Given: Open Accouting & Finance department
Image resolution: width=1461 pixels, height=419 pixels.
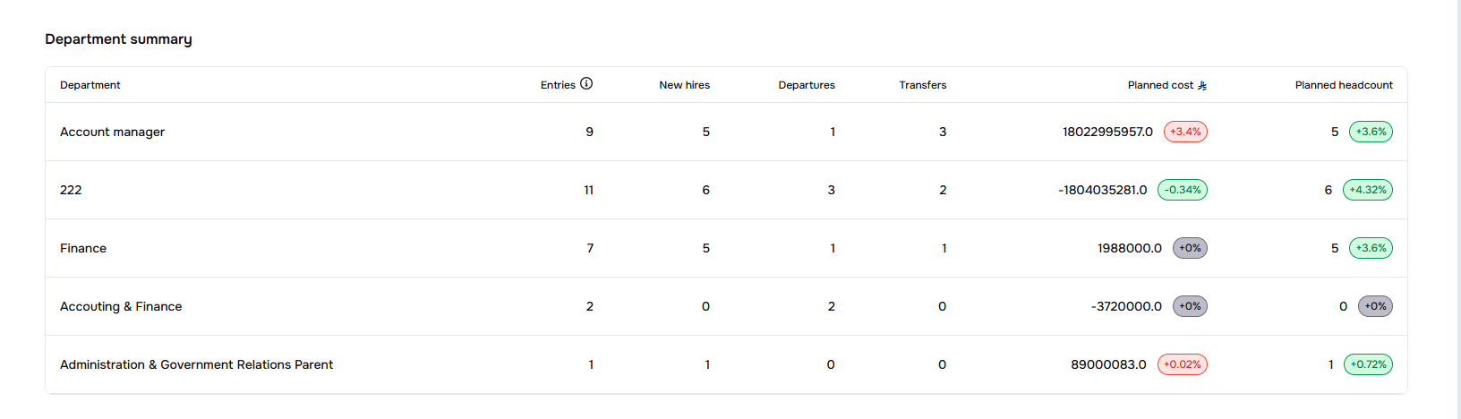Looking at the screenshot, I should pyautogui.click(x=121, y=306).
